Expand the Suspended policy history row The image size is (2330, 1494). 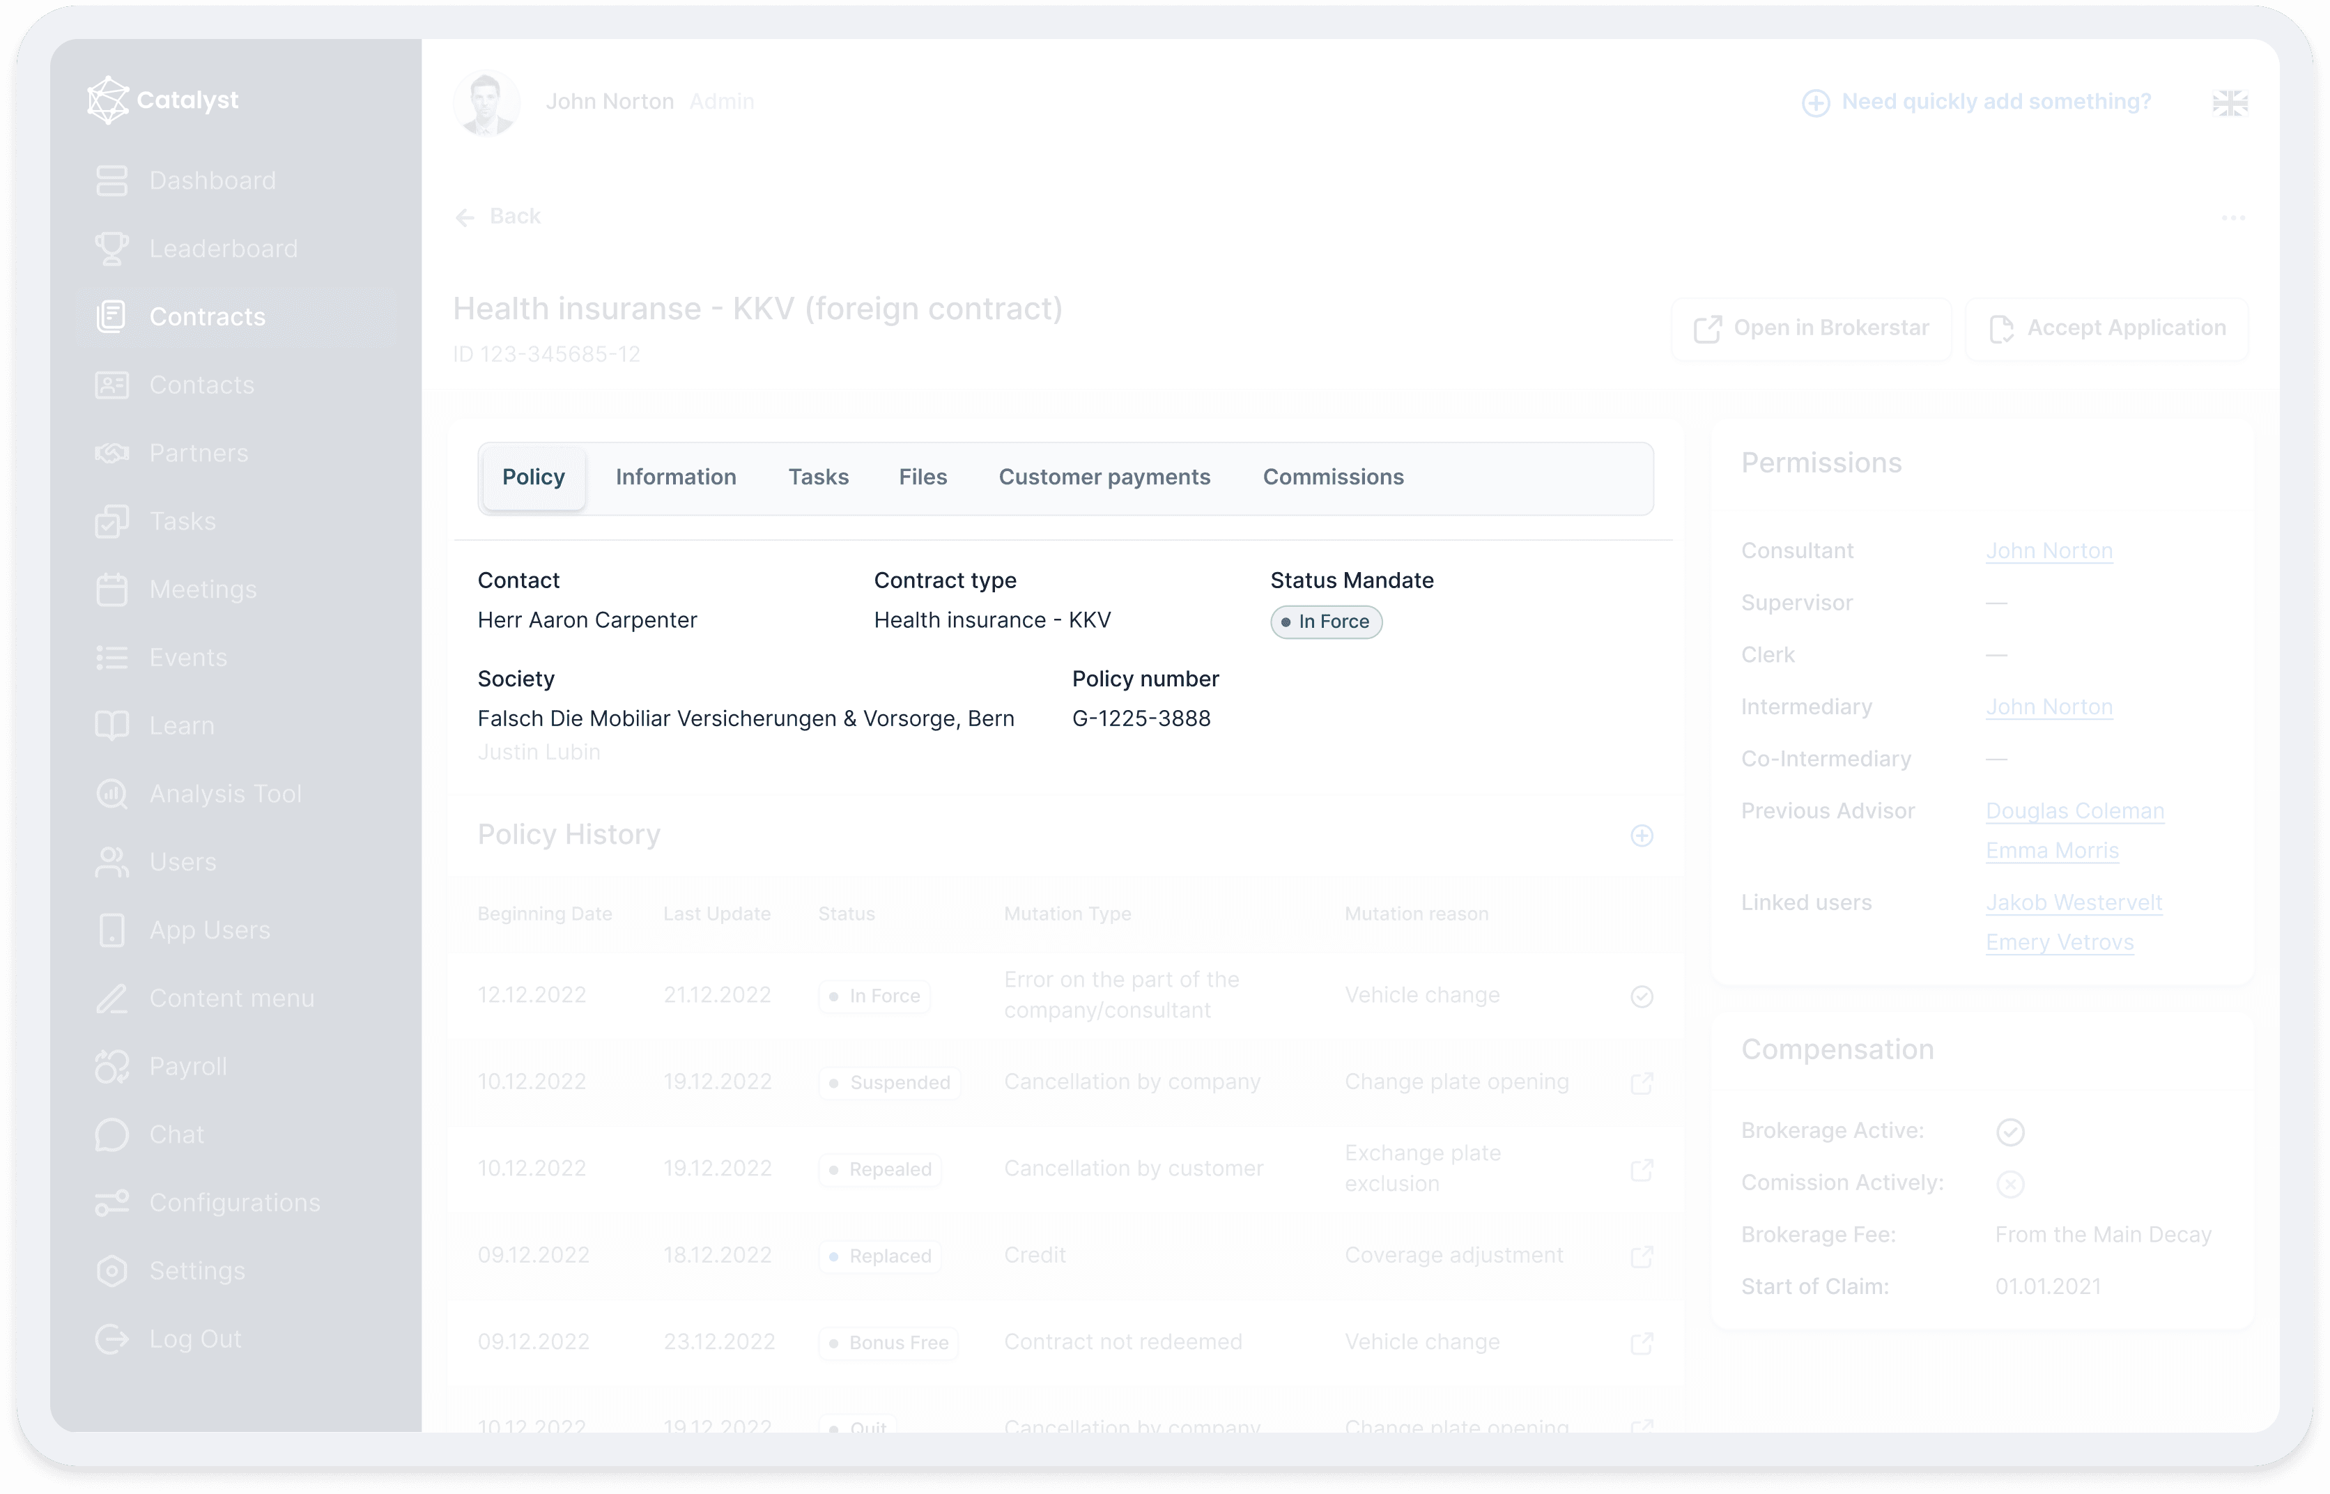point(1642,1083)
